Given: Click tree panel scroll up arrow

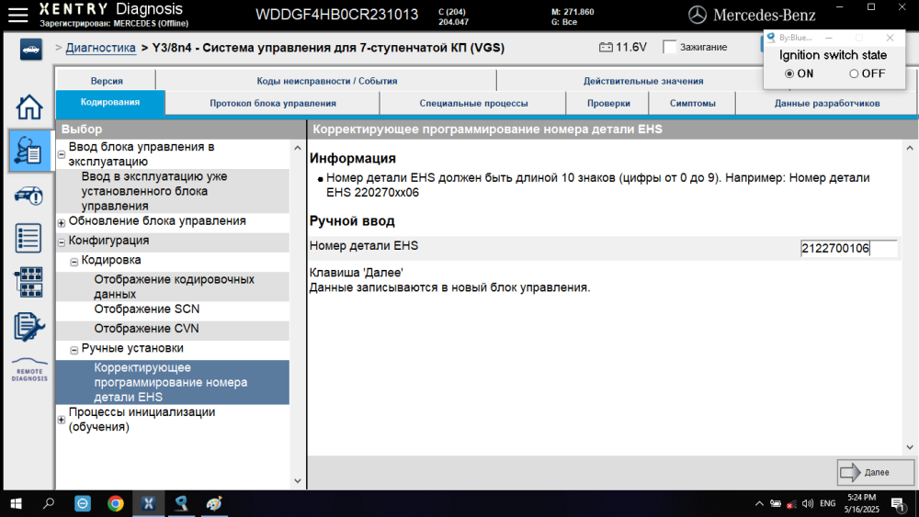Looking at the screenshot, I should tap(297, 148).
